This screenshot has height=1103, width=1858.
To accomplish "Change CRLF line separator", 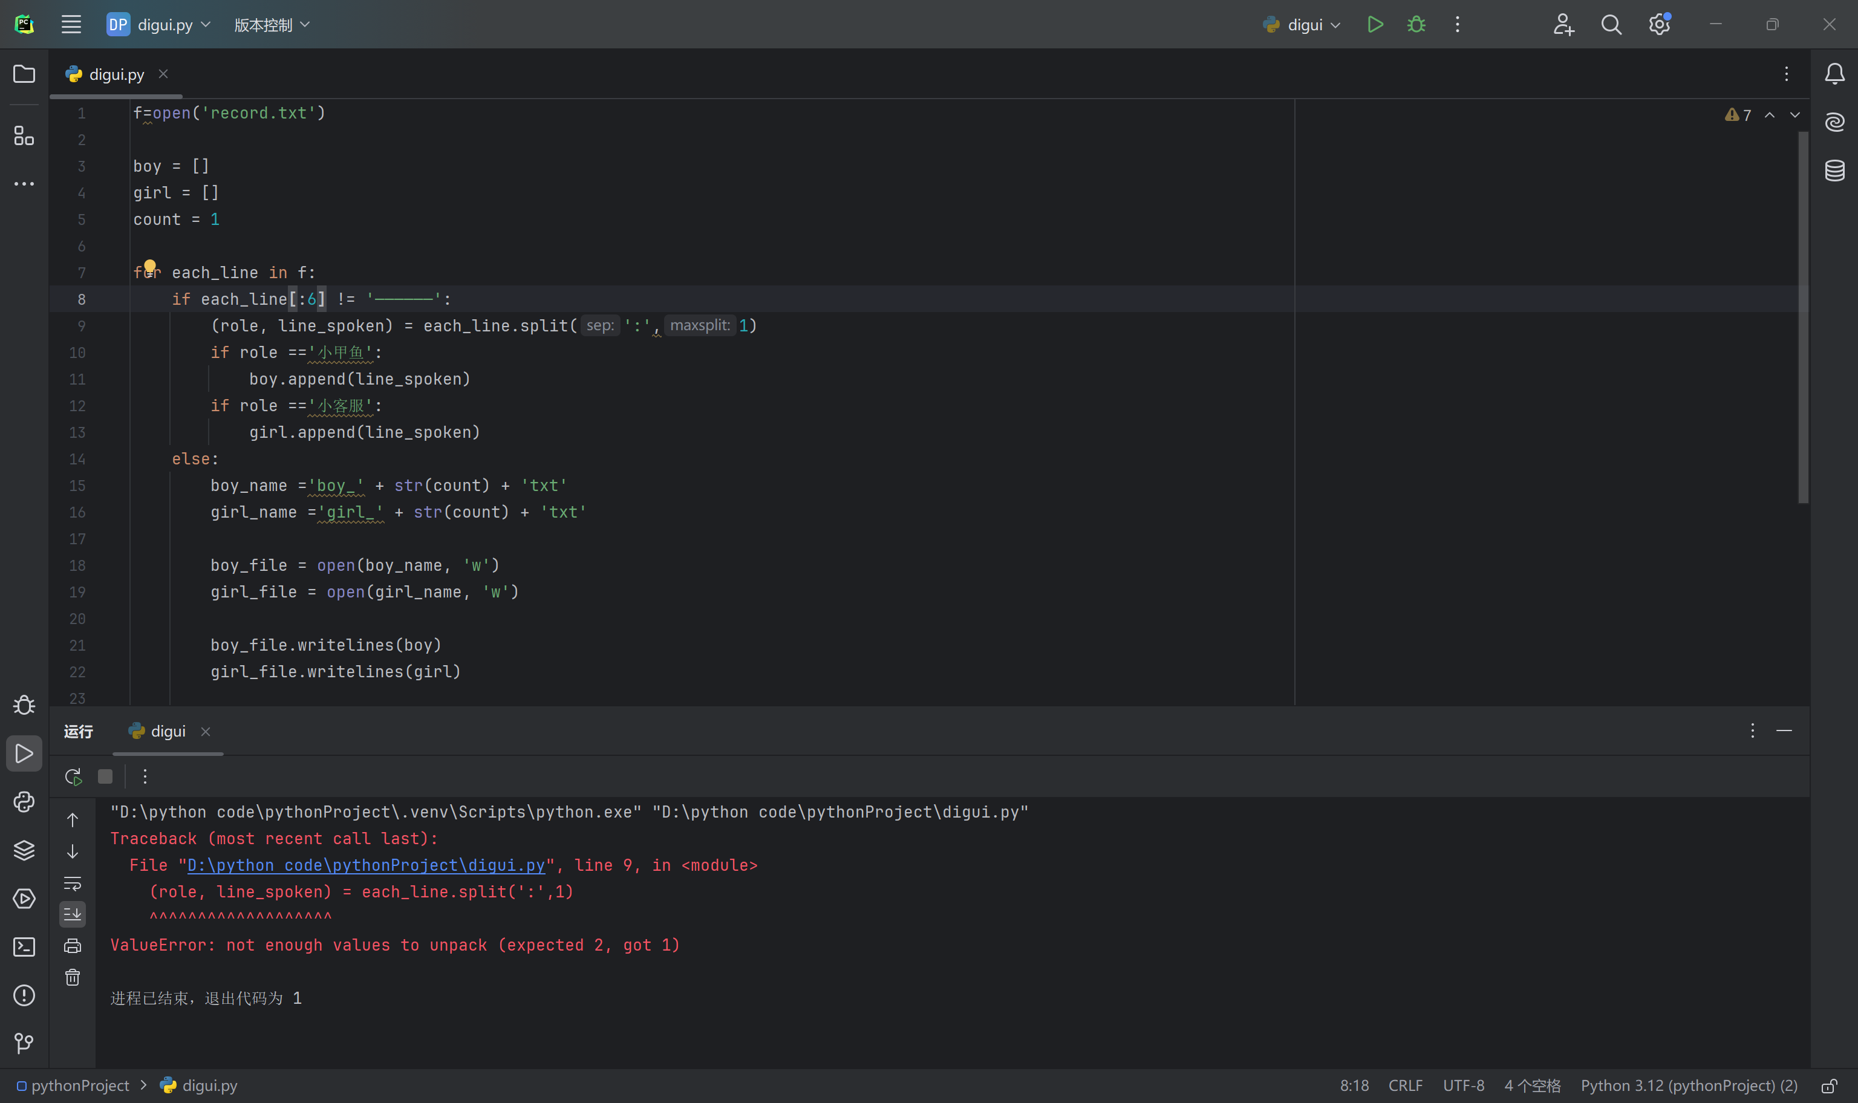I will click(x=1406, y=1086).
